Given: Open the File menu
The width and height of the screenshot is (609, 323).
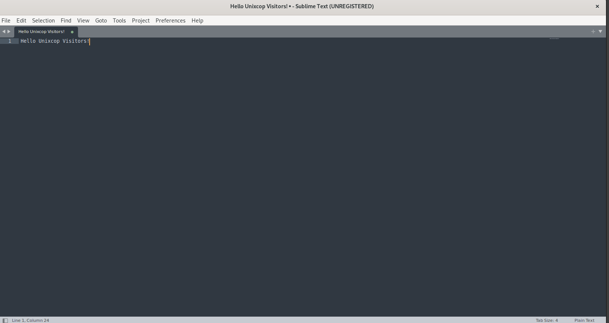Looking at the screenshot, I should click(6, 21).
